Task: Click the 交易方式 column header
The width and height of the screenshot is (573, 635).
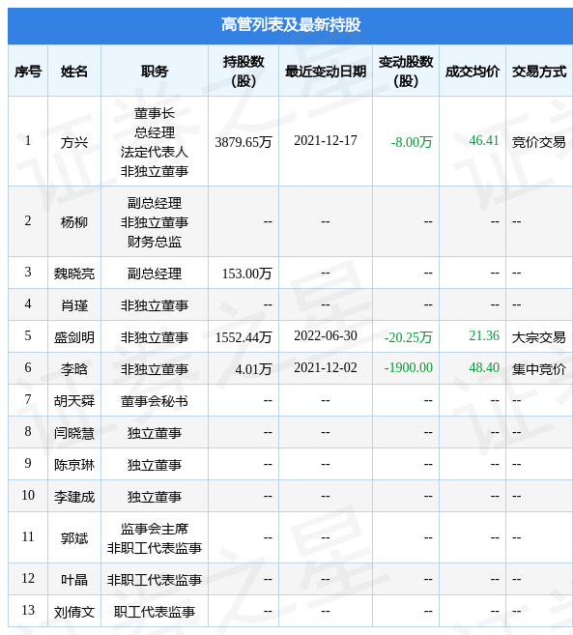Action: click(539, 72)
